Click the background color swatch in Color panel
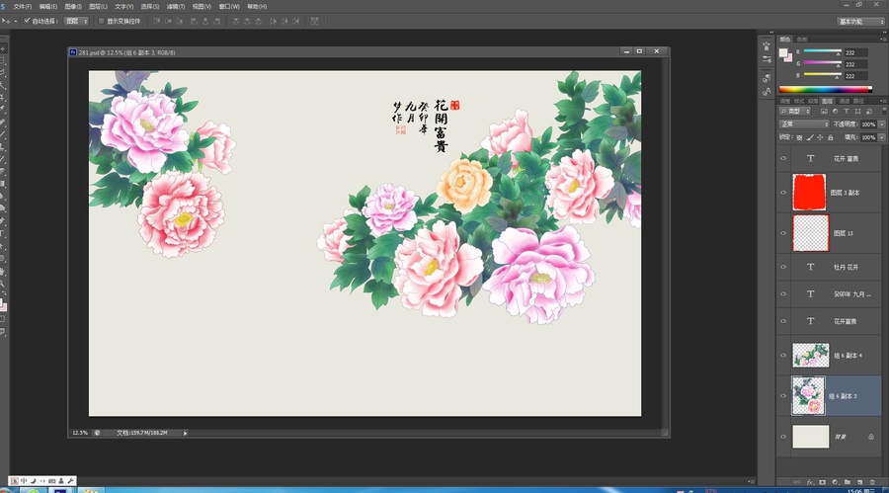This screenshot has height=493, width=889. coord(788,56)
